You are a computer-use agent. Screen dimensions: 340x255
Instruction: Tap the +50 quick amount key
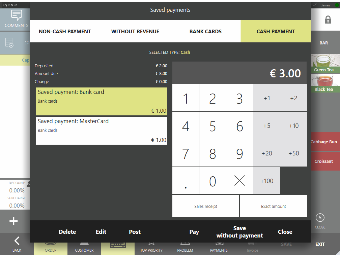[x=293, y=153]
